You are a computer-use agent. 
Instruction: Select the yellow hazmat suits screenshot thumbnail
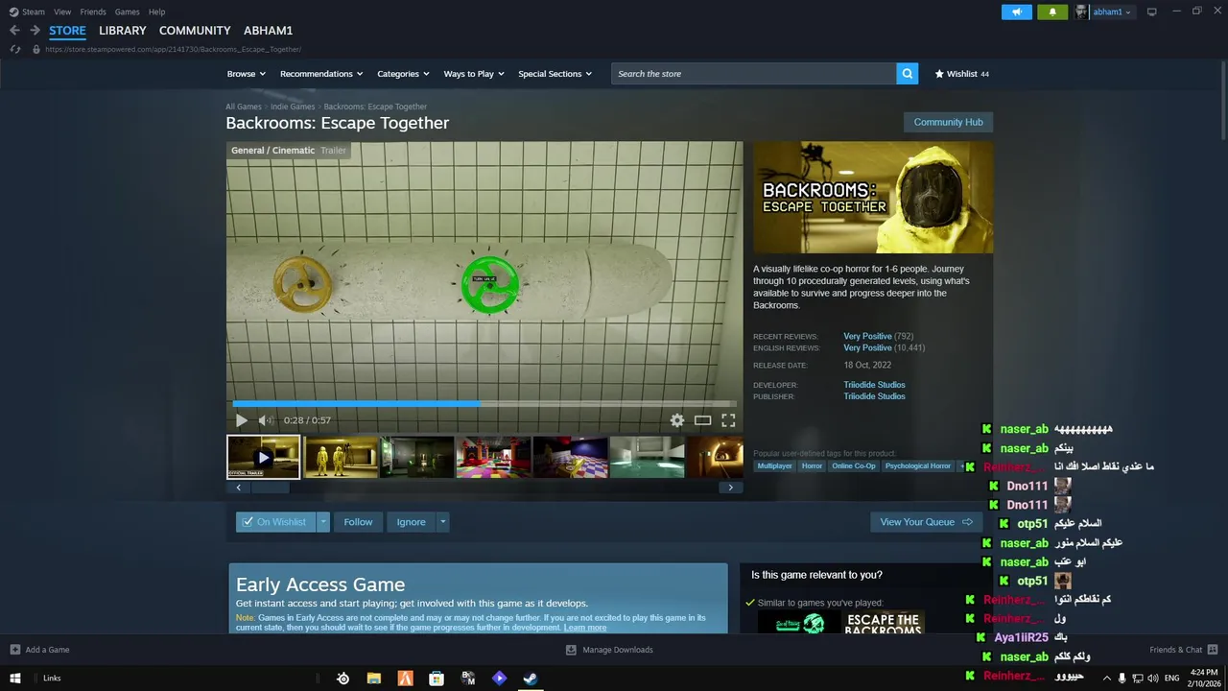pos(341,457)
